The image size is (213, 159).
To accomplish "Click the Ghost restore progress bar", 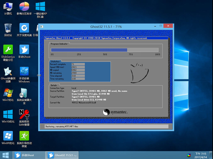I will click(104, 50).
